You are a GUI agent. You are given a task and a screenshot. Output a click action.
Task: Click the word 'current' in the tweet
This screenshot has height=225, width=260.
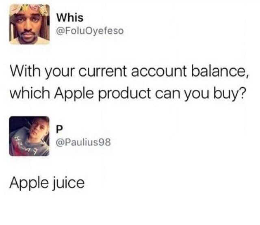coord(102,72)
